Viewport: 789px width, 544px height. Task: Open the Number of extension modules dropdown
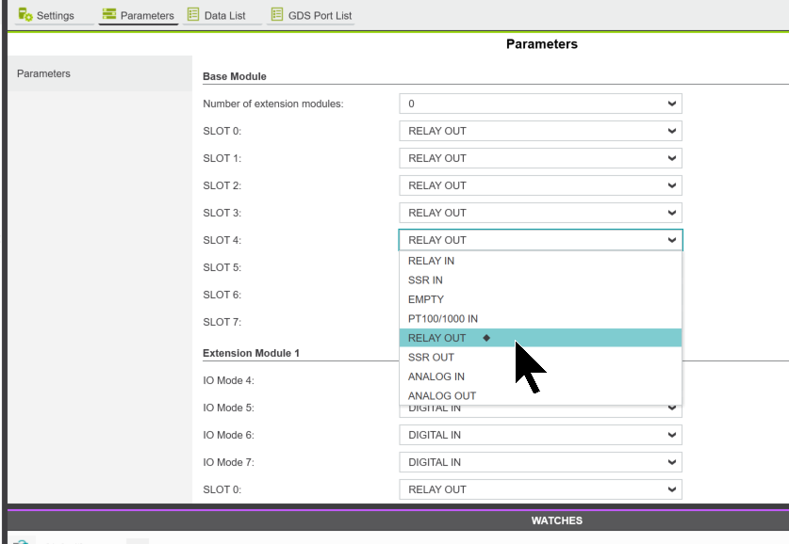tap(540, 104)
